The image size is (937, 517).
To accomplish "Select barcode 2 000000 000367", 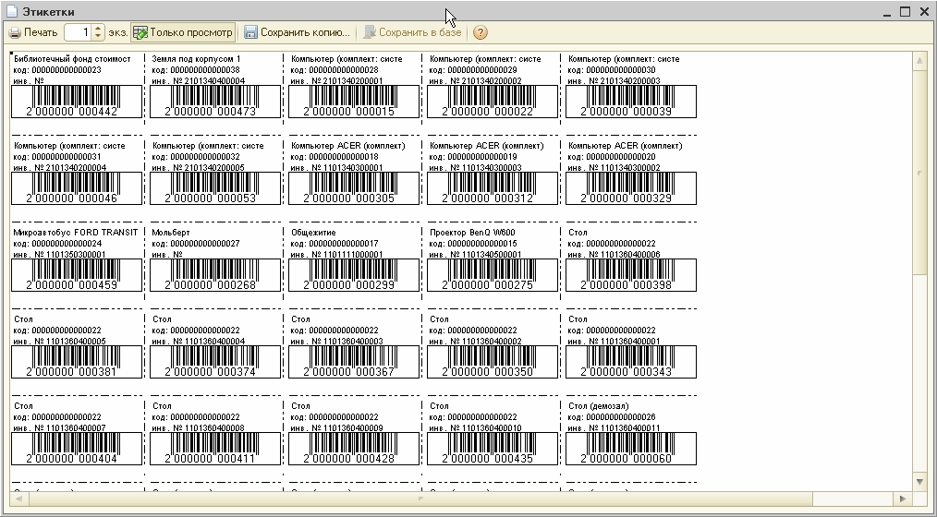I will (x=354, y=362).
